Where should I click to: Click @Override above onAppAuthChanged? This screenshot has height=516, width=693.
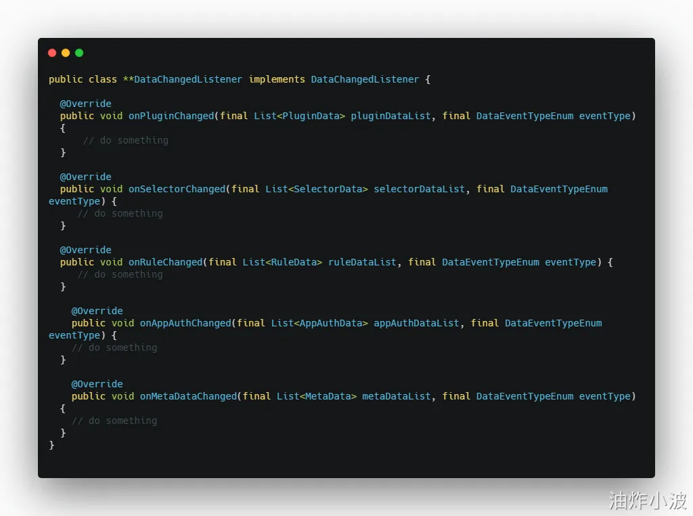click(97, 311)
